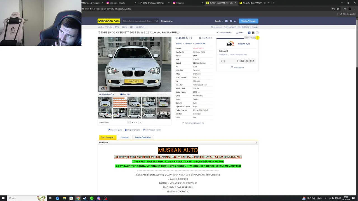
Task: Open the Taha G. account dropdown
Action: pos(219,21)
